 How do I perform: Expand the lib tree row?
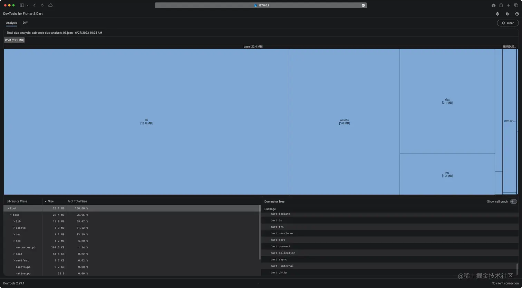click(14, 222)
